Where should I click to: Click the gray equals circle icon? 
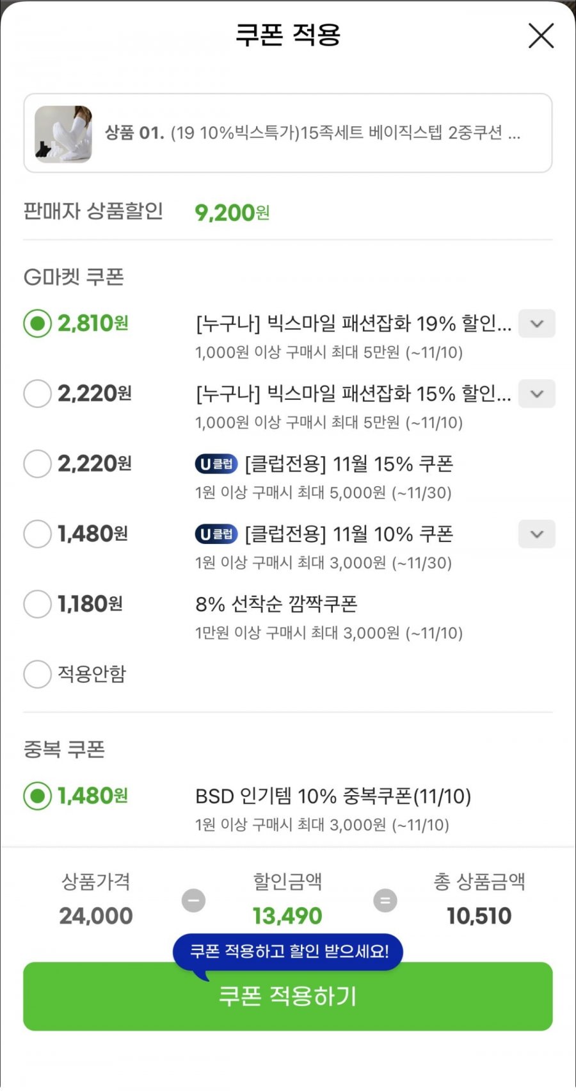(x=385, y=900)
